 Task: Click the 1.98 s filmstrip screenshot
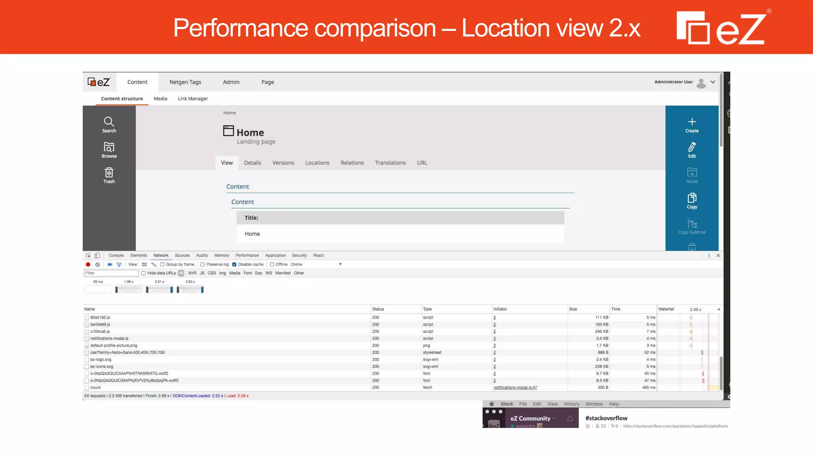[129, 290]
